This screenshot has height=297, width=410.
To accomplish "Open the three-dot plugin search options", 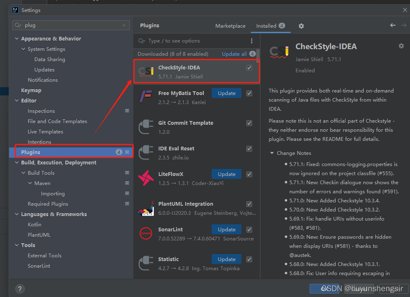I will click(252, 41).
